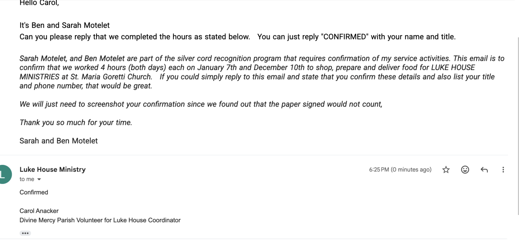Star the Luke House Ministry message
The height and width of the screenshot is (243, 519).
446,170
